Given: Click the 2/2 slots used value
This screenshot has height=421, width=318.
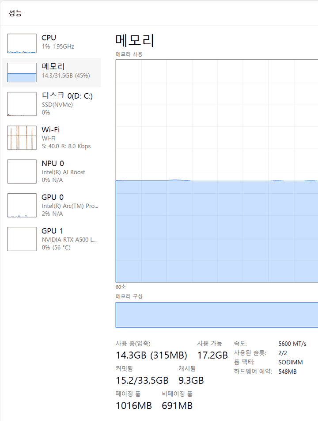Looking at the screenshot, I should pos(283,353).
